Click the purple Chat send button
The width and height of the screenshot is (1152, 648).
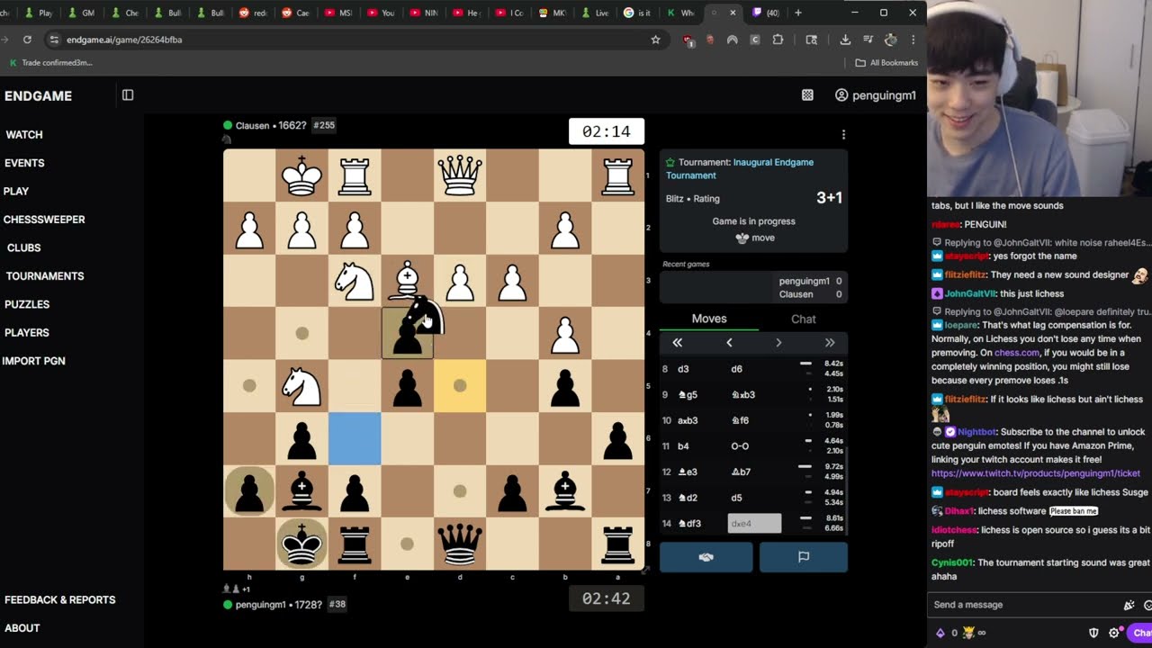[1141, 633]
